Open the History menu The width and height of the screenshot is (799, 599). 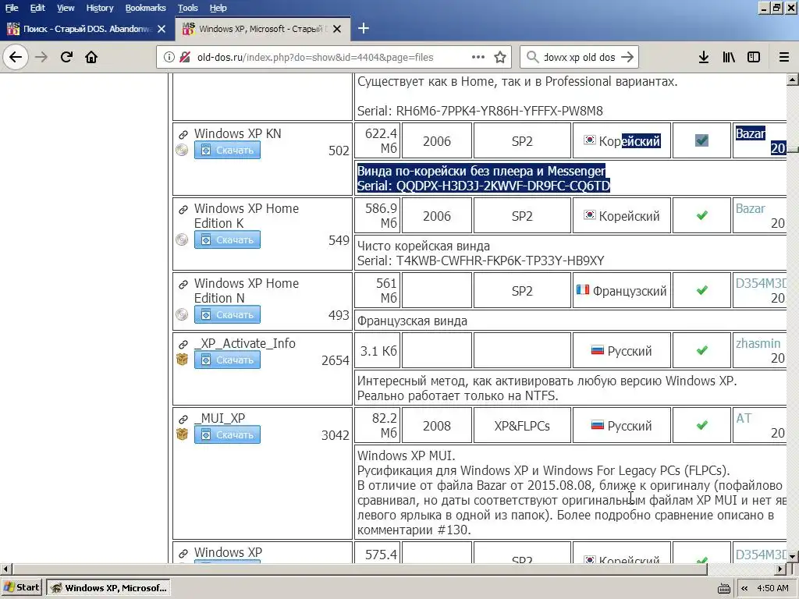click(99, 8)
